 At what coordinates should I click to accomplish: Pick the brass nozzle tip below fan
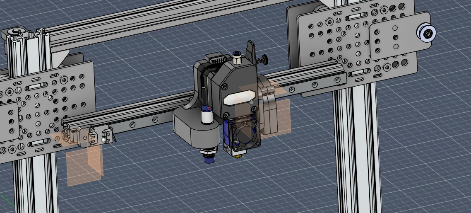[237, 156]
